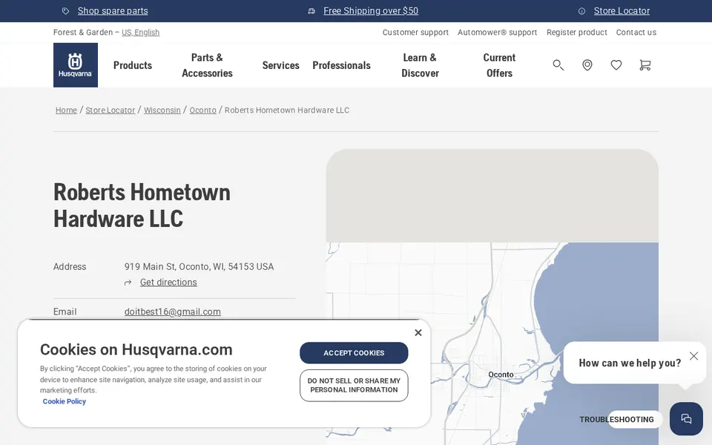
Task: Open the Services menu
Action: point(280,65)
